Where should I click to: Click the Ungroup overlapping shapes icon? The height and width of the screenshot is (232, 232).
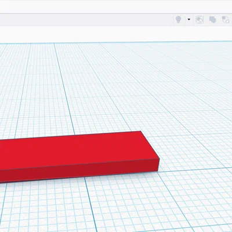point(213,20)
